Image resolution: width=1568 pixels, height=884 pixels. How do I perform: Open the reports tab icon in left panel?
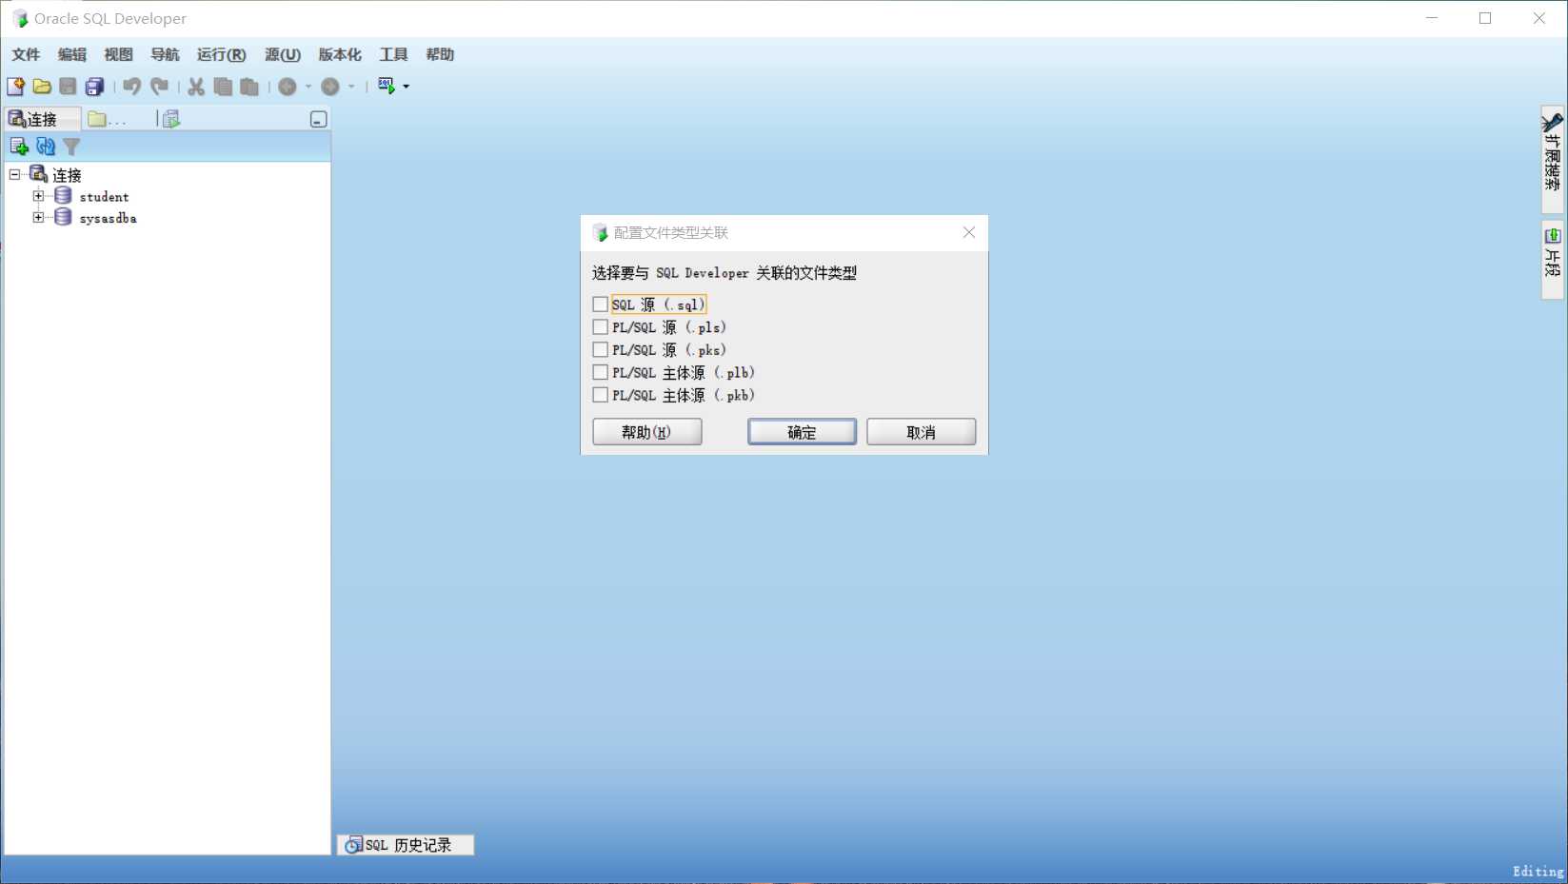coord(171,119)
